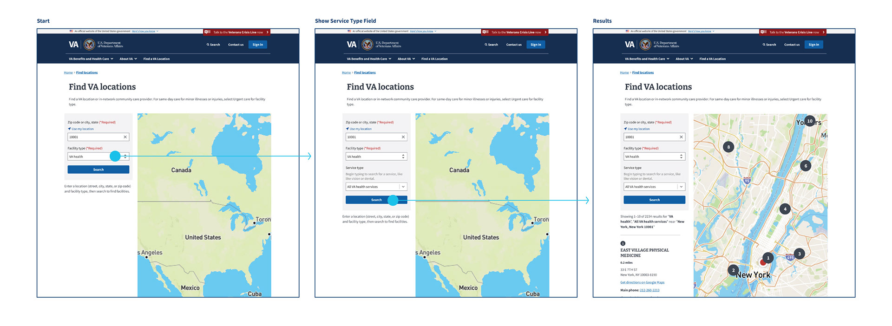Click the VA logo in Show Service Type screen
This screenshot has height=326, width=892.
pos(352,45)
